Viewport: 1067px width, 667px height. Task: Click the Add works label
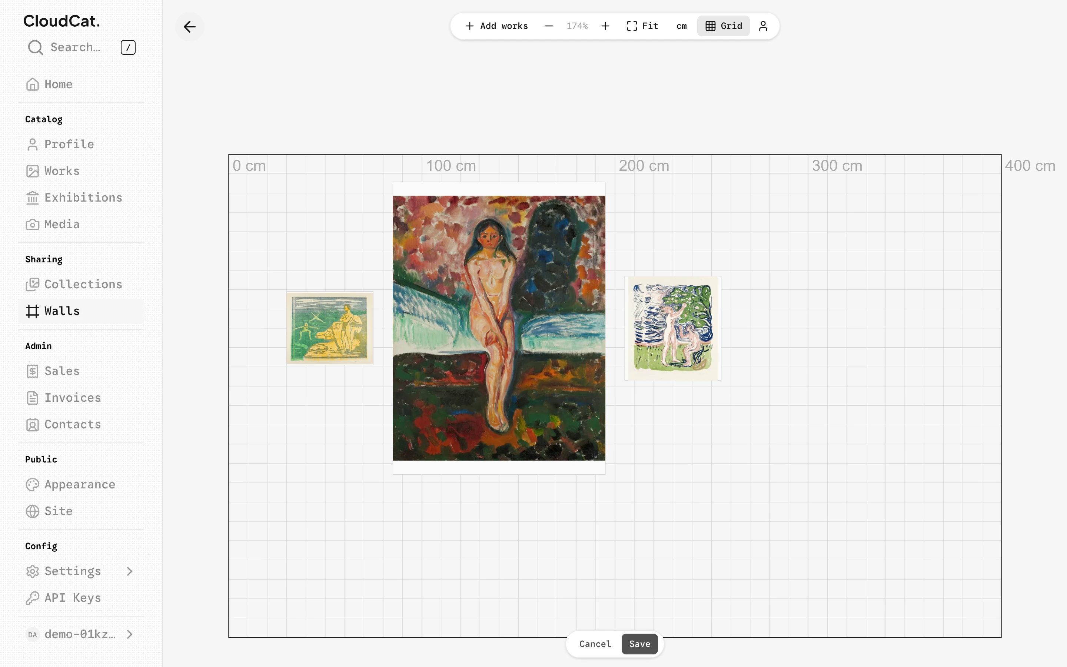click(504, 26)
